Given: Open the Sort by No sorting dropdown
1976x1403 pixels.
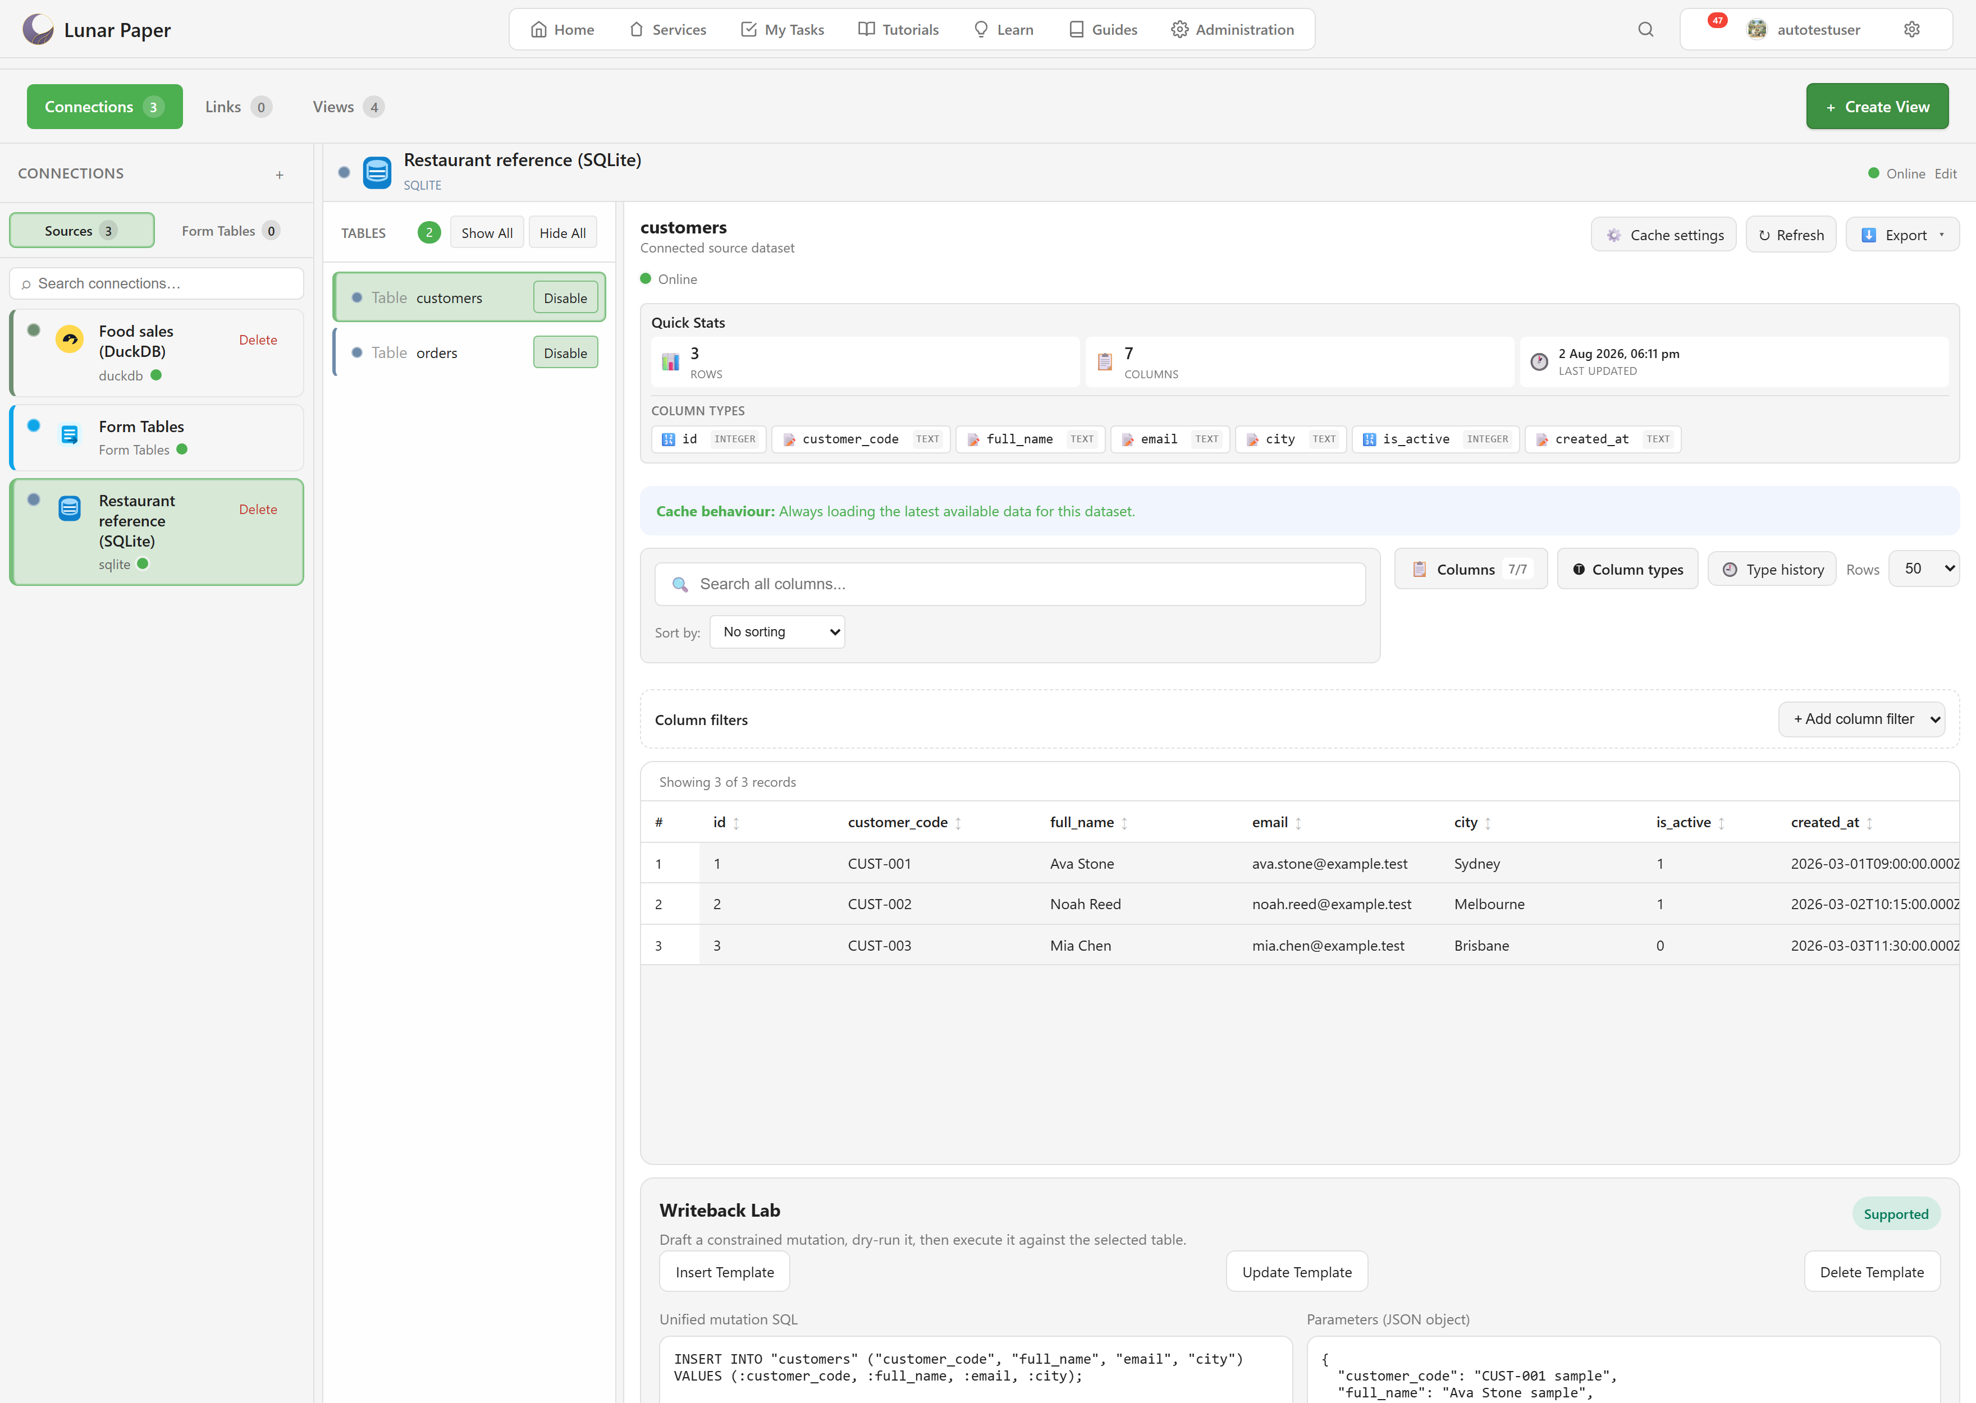Looking at the screenshot, I should coord(777,632).
